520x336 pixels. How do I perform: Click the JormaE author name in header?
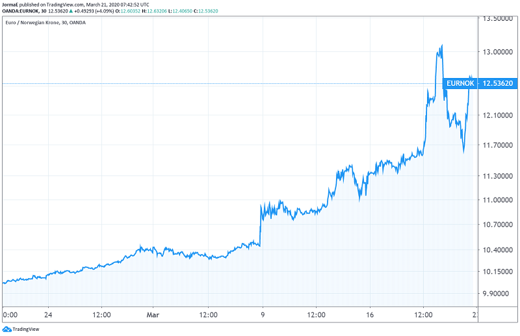[11, 4]
